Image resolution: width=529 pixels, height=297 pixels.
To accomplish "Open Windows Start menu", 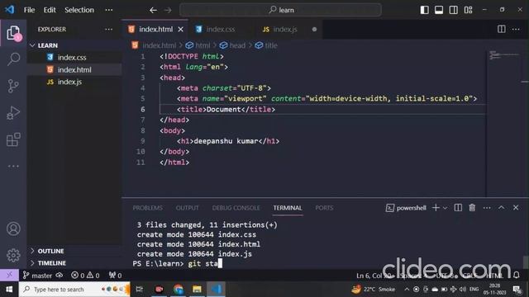I will 9,289.
